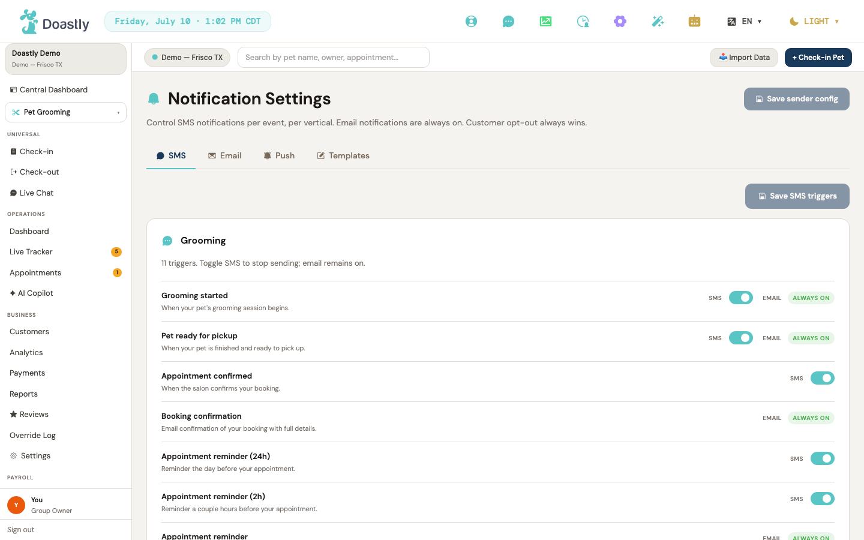
Task: Click the gear icon beside sidebar Settings
Action: [x=13, y=456]
